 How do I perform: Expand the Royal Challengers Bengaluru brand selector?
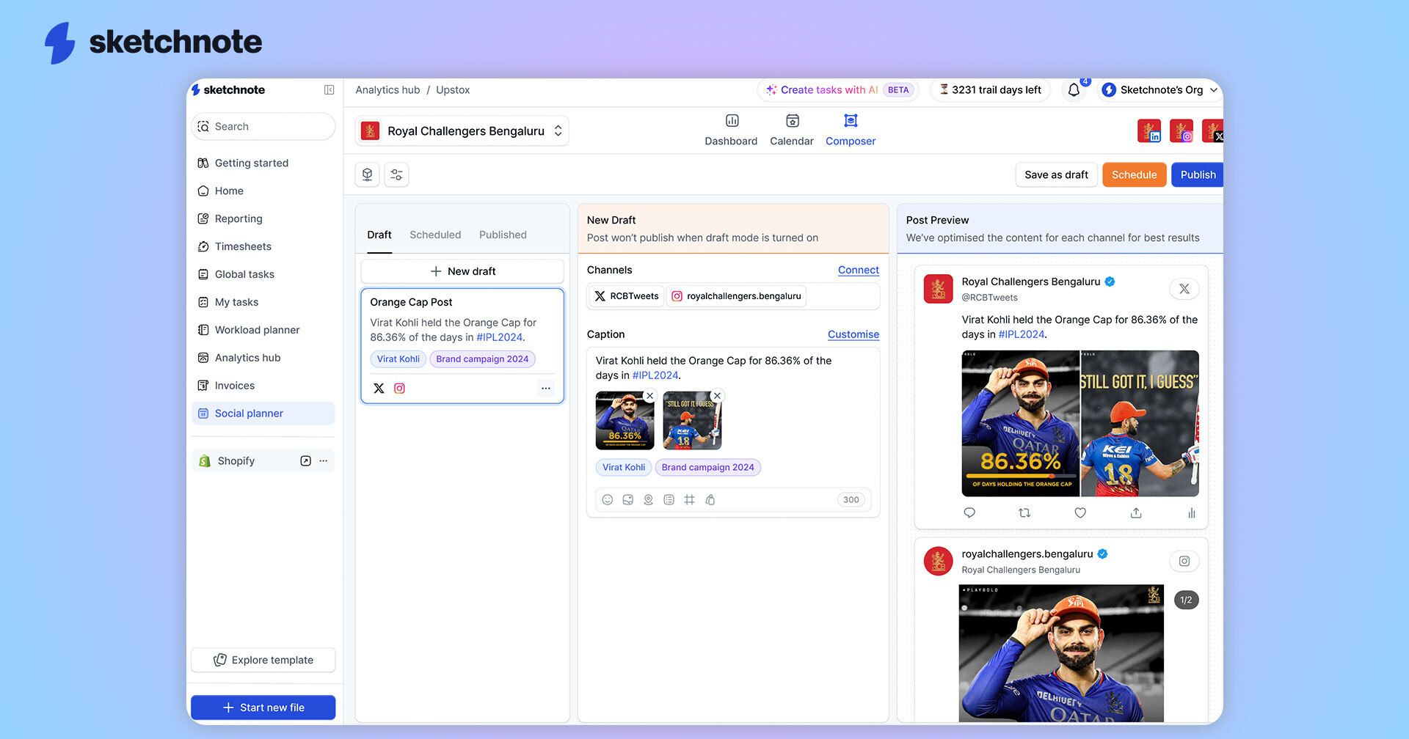462,130
